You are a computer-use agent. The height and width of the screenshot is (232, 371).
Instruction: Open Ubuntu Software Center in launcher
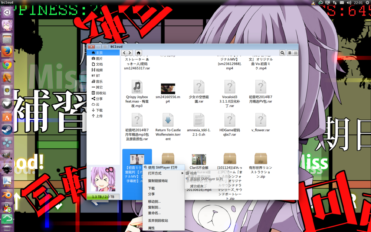(x=7, y=117)
